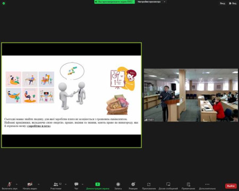Viewport: 239px width, 191px height.
Task: Click the underlined 'заробітна плата' text on slide
Action: point(39,126)
